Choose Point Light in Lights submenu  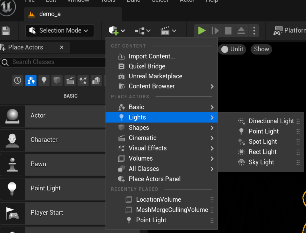tap(261, 132)
